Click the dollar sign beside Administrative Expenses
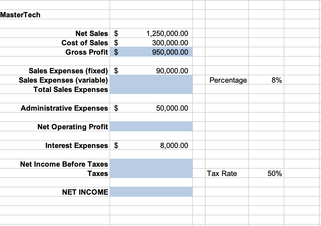This screenshot has height=226, width=321. point(116,108)
